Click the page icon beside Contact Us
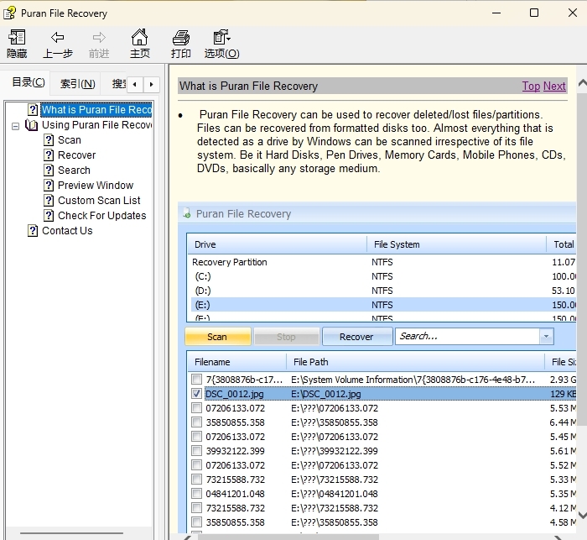The width and height of the screenshot is (587, 540). tap(33, 231)
